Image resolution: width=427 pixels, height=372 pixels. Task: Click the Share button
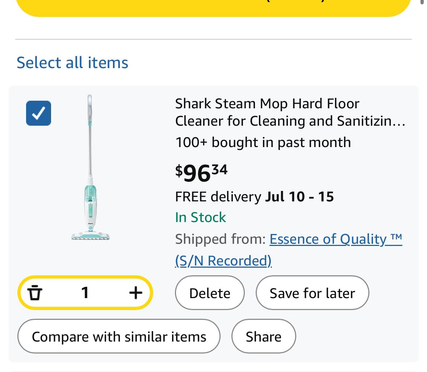click(264, 337)
